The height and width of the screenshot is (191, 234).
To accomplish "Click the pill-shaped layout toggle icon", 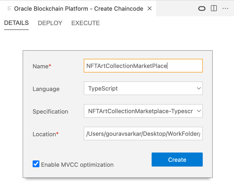I will [202, 9].
